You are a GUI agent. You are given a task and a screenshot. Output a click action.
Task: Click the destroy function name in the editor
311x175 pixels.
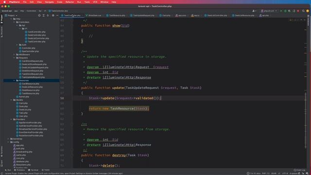tap(119, 155)
